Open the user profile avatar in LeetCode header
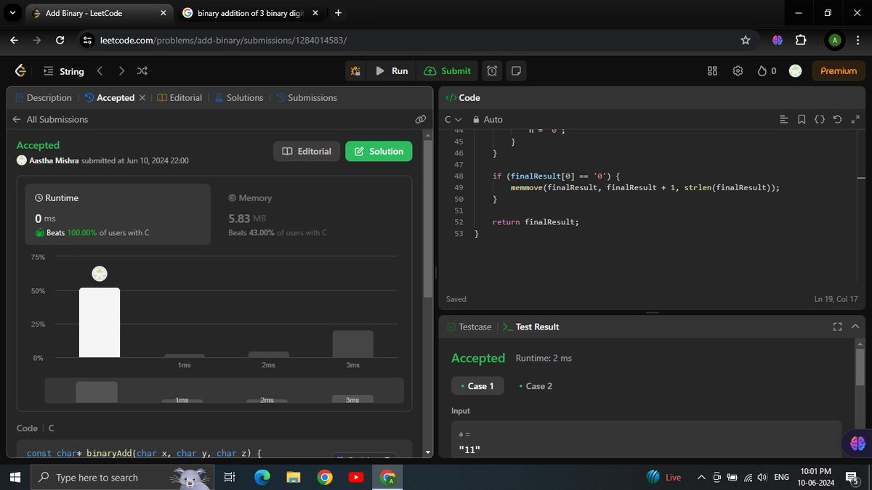Screen dimensions: 872x490 point(796,71)
